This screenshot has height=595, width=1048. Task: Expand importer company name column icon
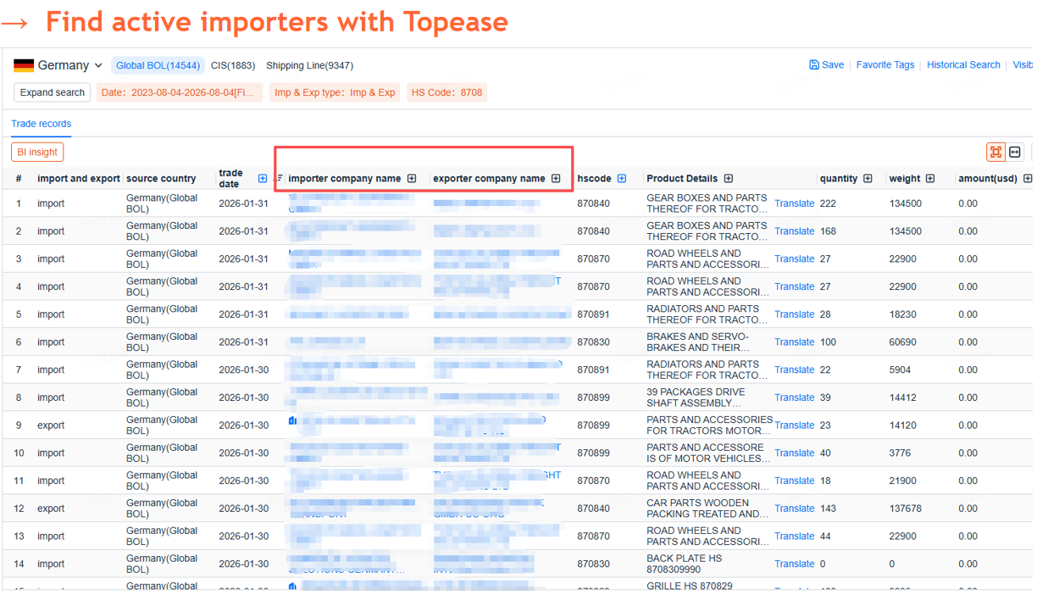[412, 178]
